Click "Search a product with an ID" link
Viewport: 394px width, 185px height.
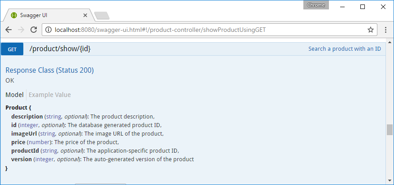click(344, 48)
